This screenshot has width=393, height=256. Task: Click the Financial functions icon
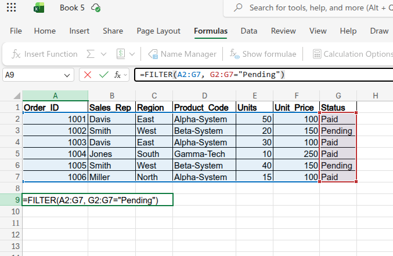pos(121,54)
